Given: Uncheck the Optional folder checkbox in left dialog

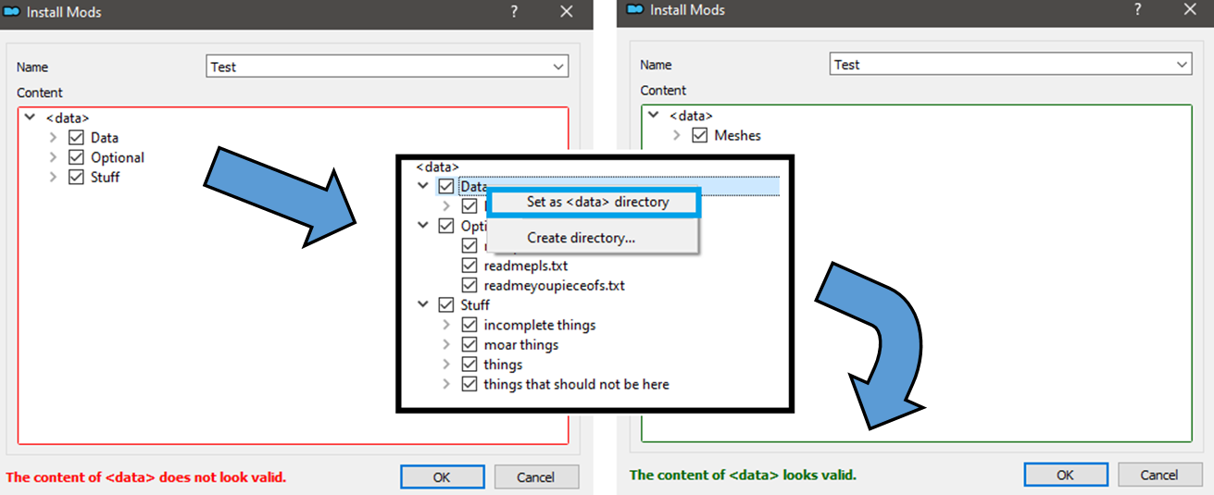Looking at the screenshot, I should [x=77, y=157].
